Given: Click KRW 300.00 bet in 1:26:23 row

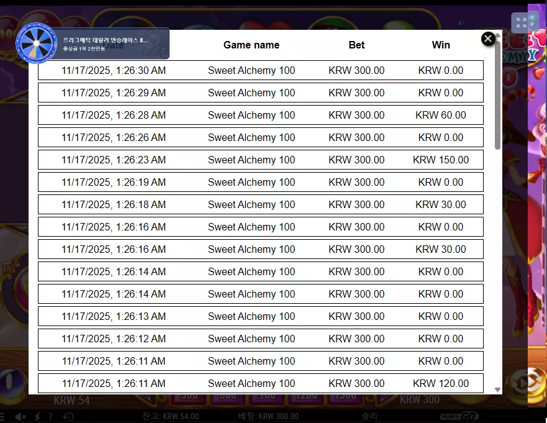Looking at the screenshot, I should tap(356, 160).
